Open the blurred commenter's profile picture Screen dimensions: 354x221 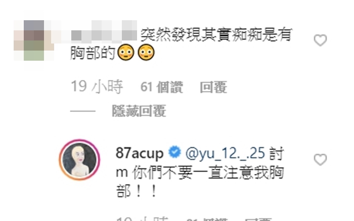(x=34, y=40)
